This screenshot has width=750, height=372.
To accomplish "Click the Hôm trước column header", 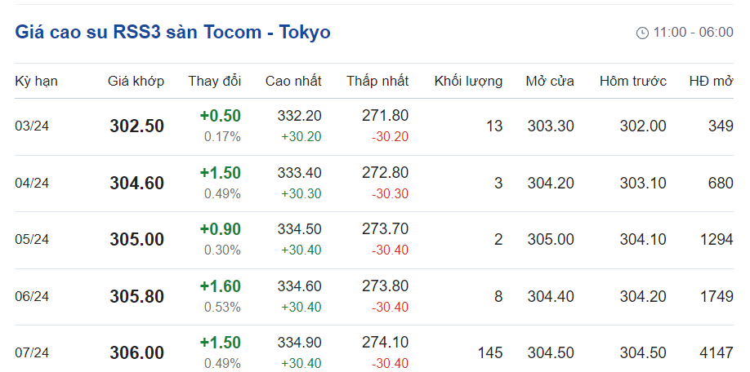I will (633, 81).
